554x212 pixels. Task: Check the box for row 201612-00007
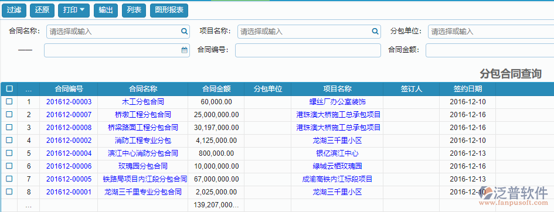(9, 114)
